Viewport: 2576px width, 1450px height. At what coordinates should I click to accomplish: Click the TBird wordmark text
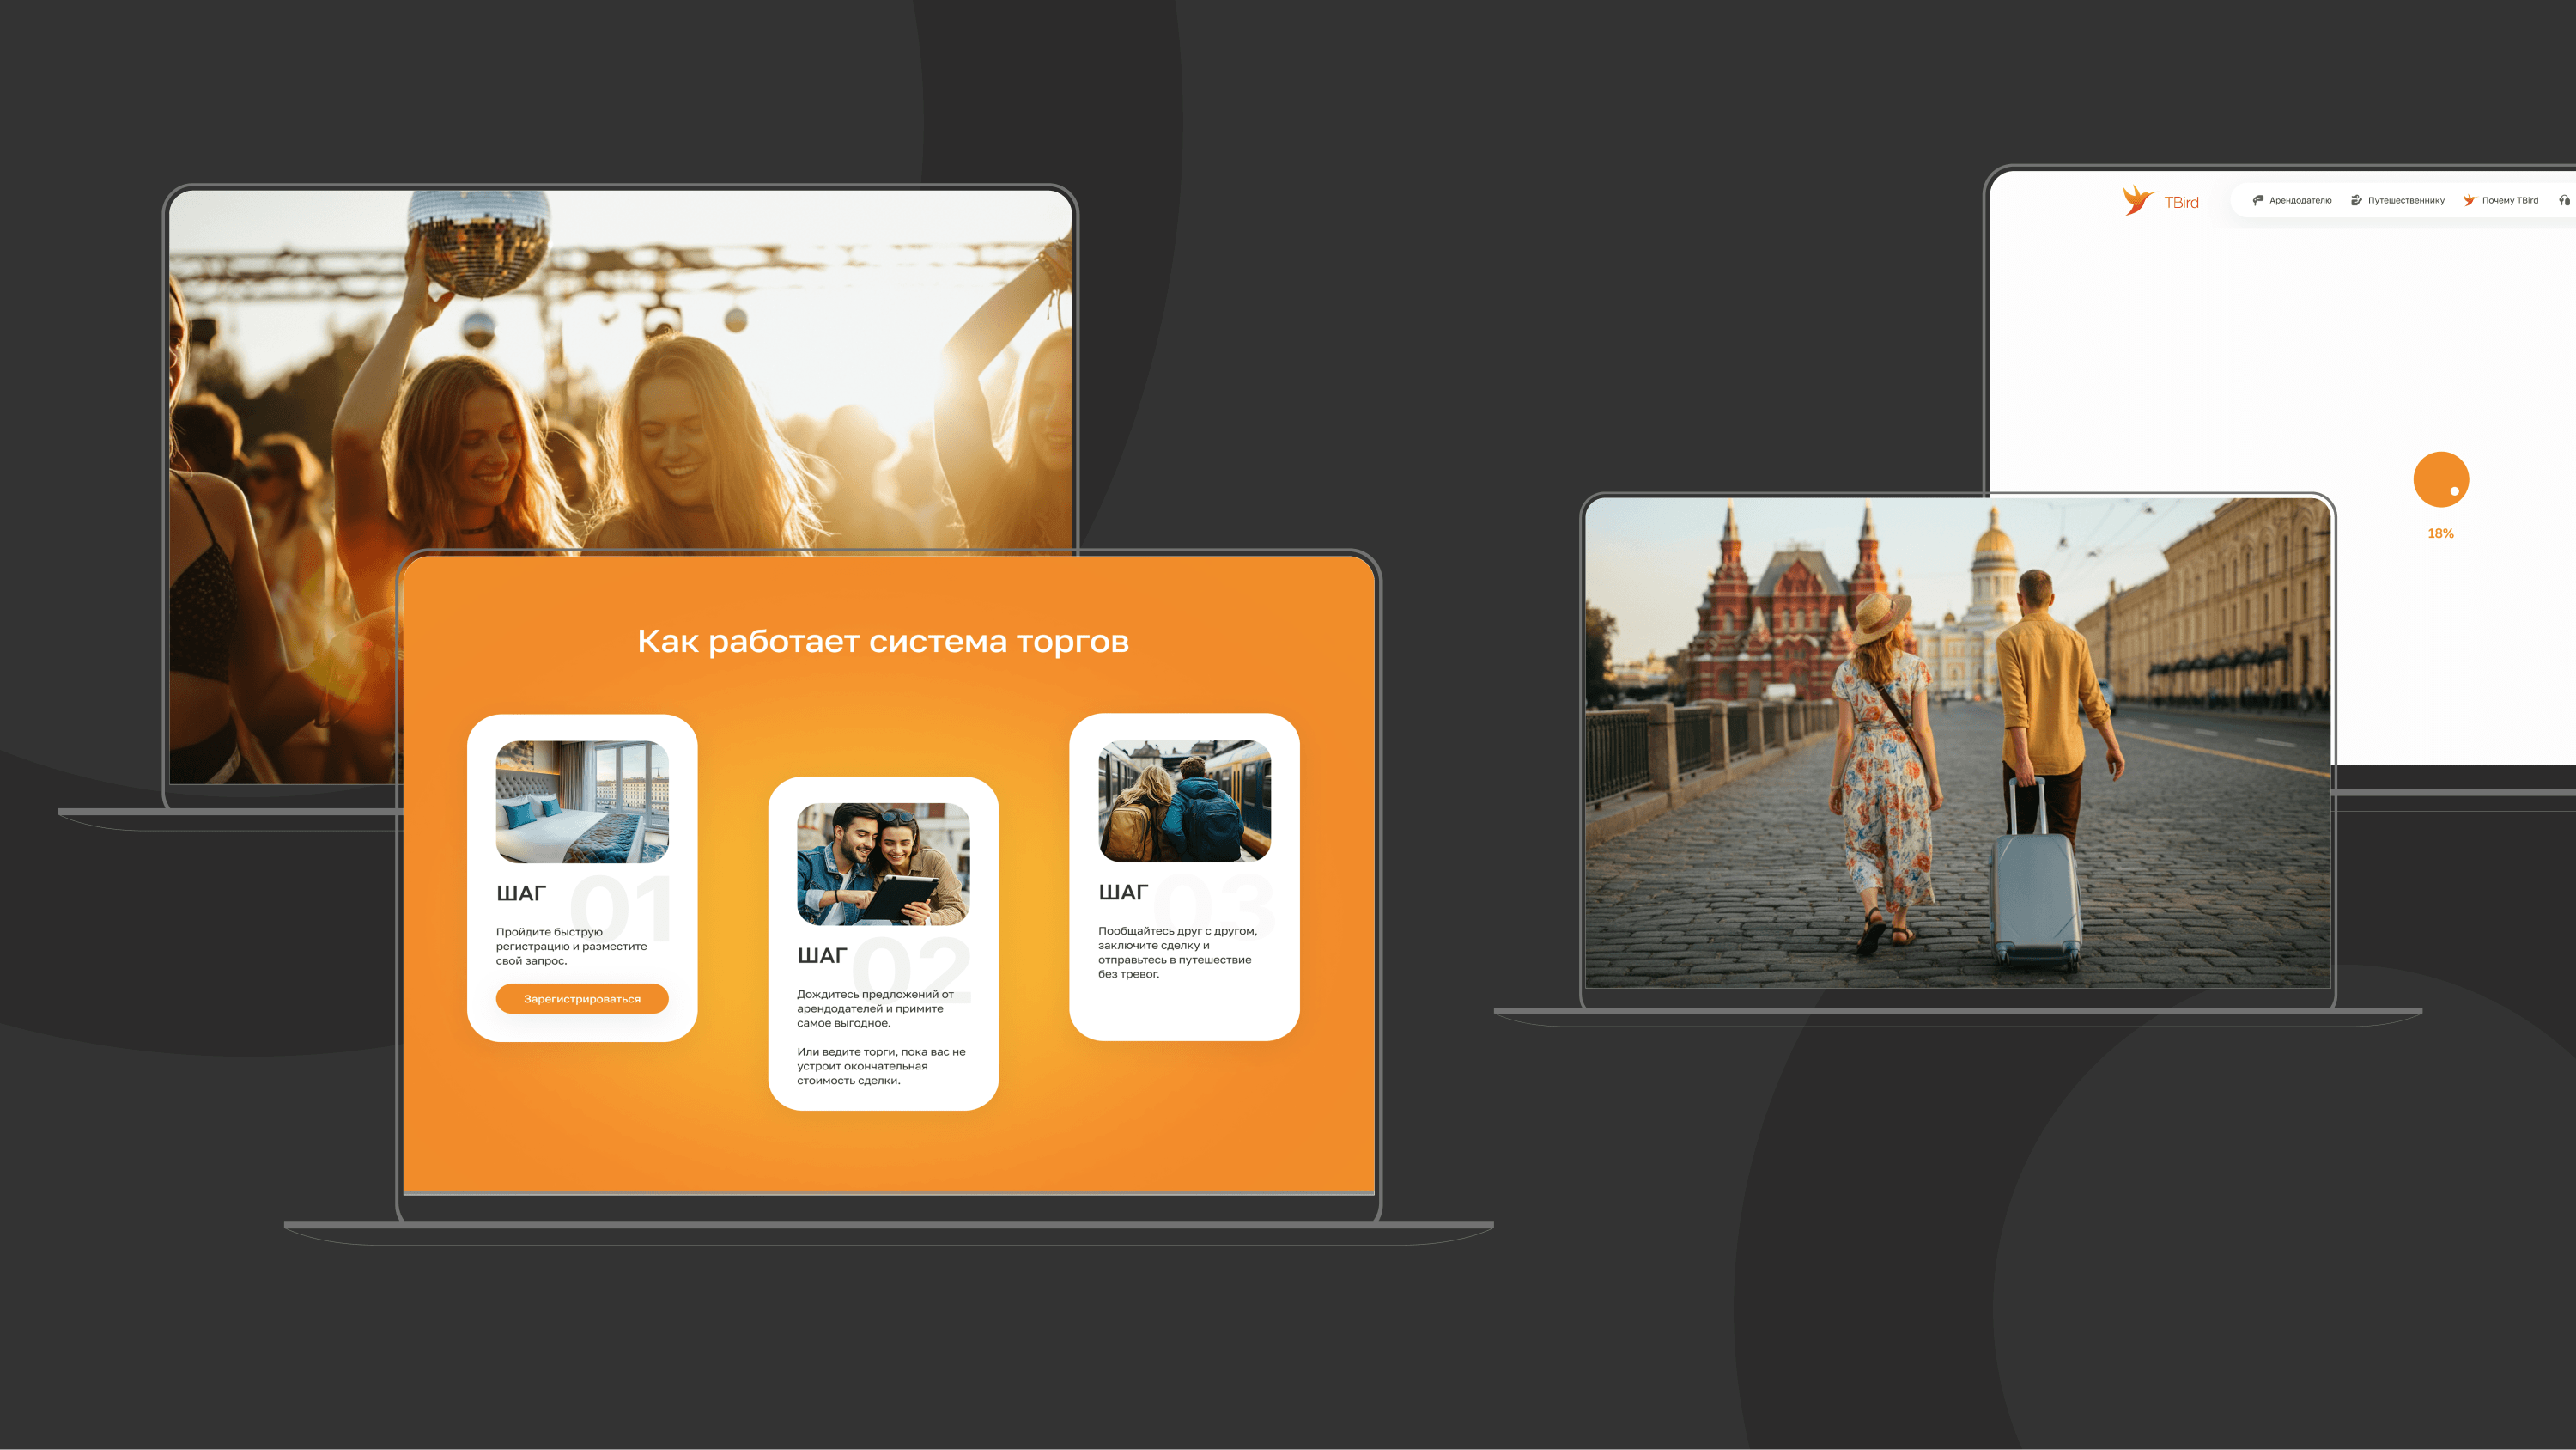2181,202
